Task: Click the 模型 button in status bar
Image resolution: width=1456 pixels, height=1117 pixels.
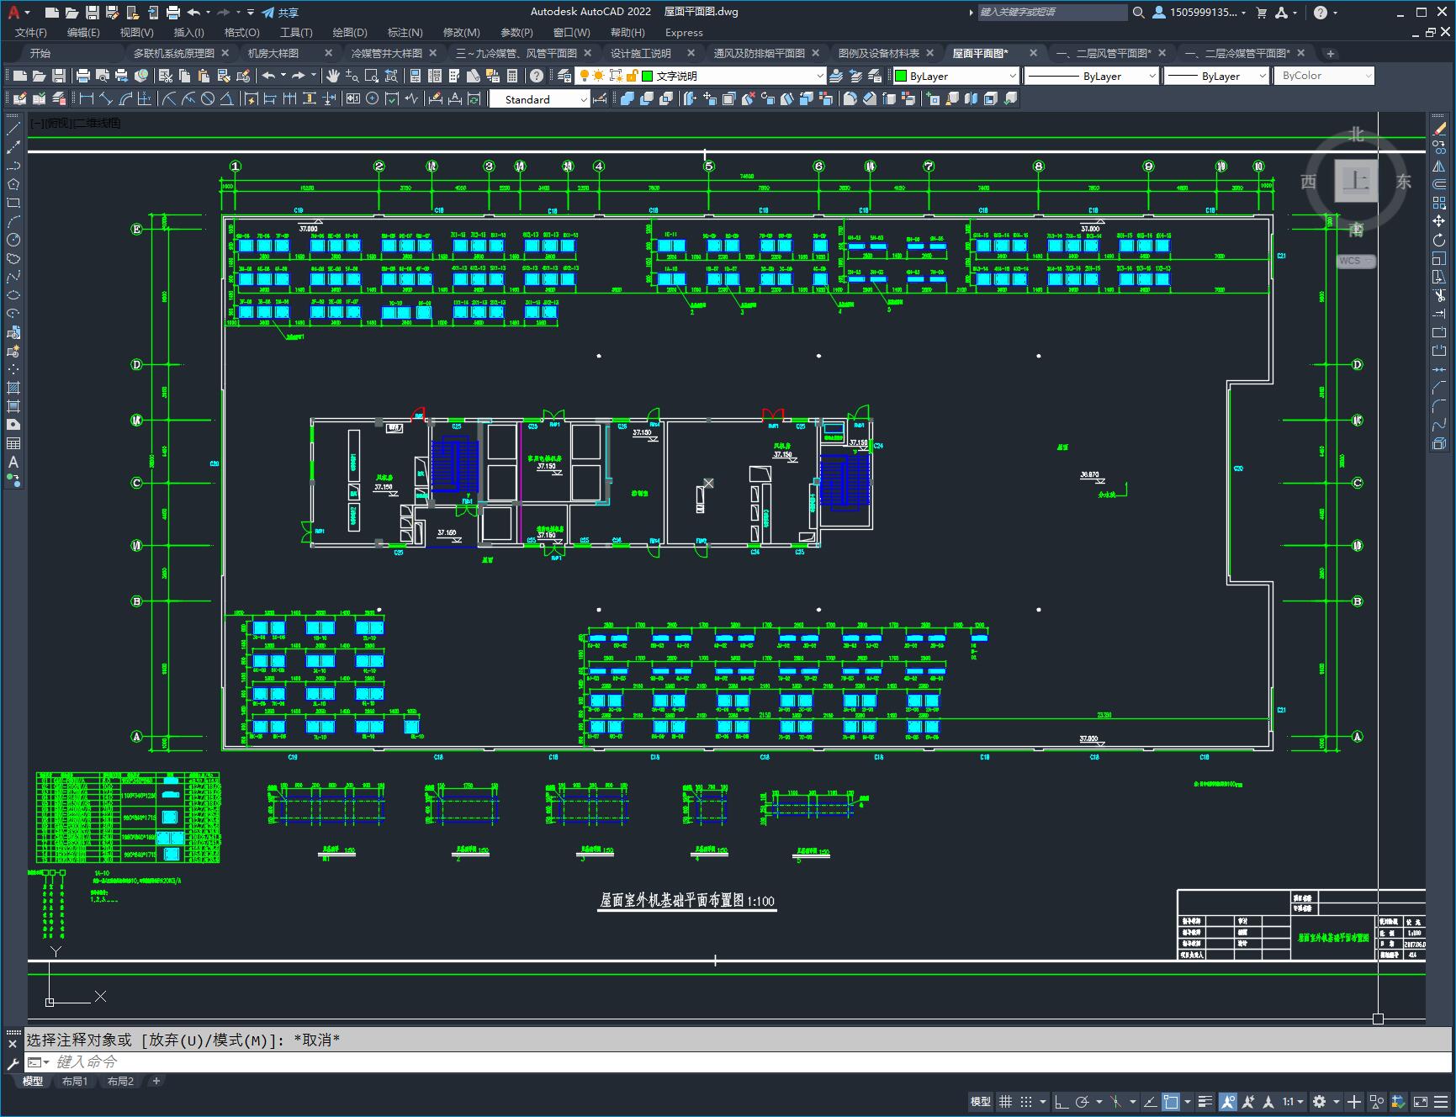Action: point(981,1101)
